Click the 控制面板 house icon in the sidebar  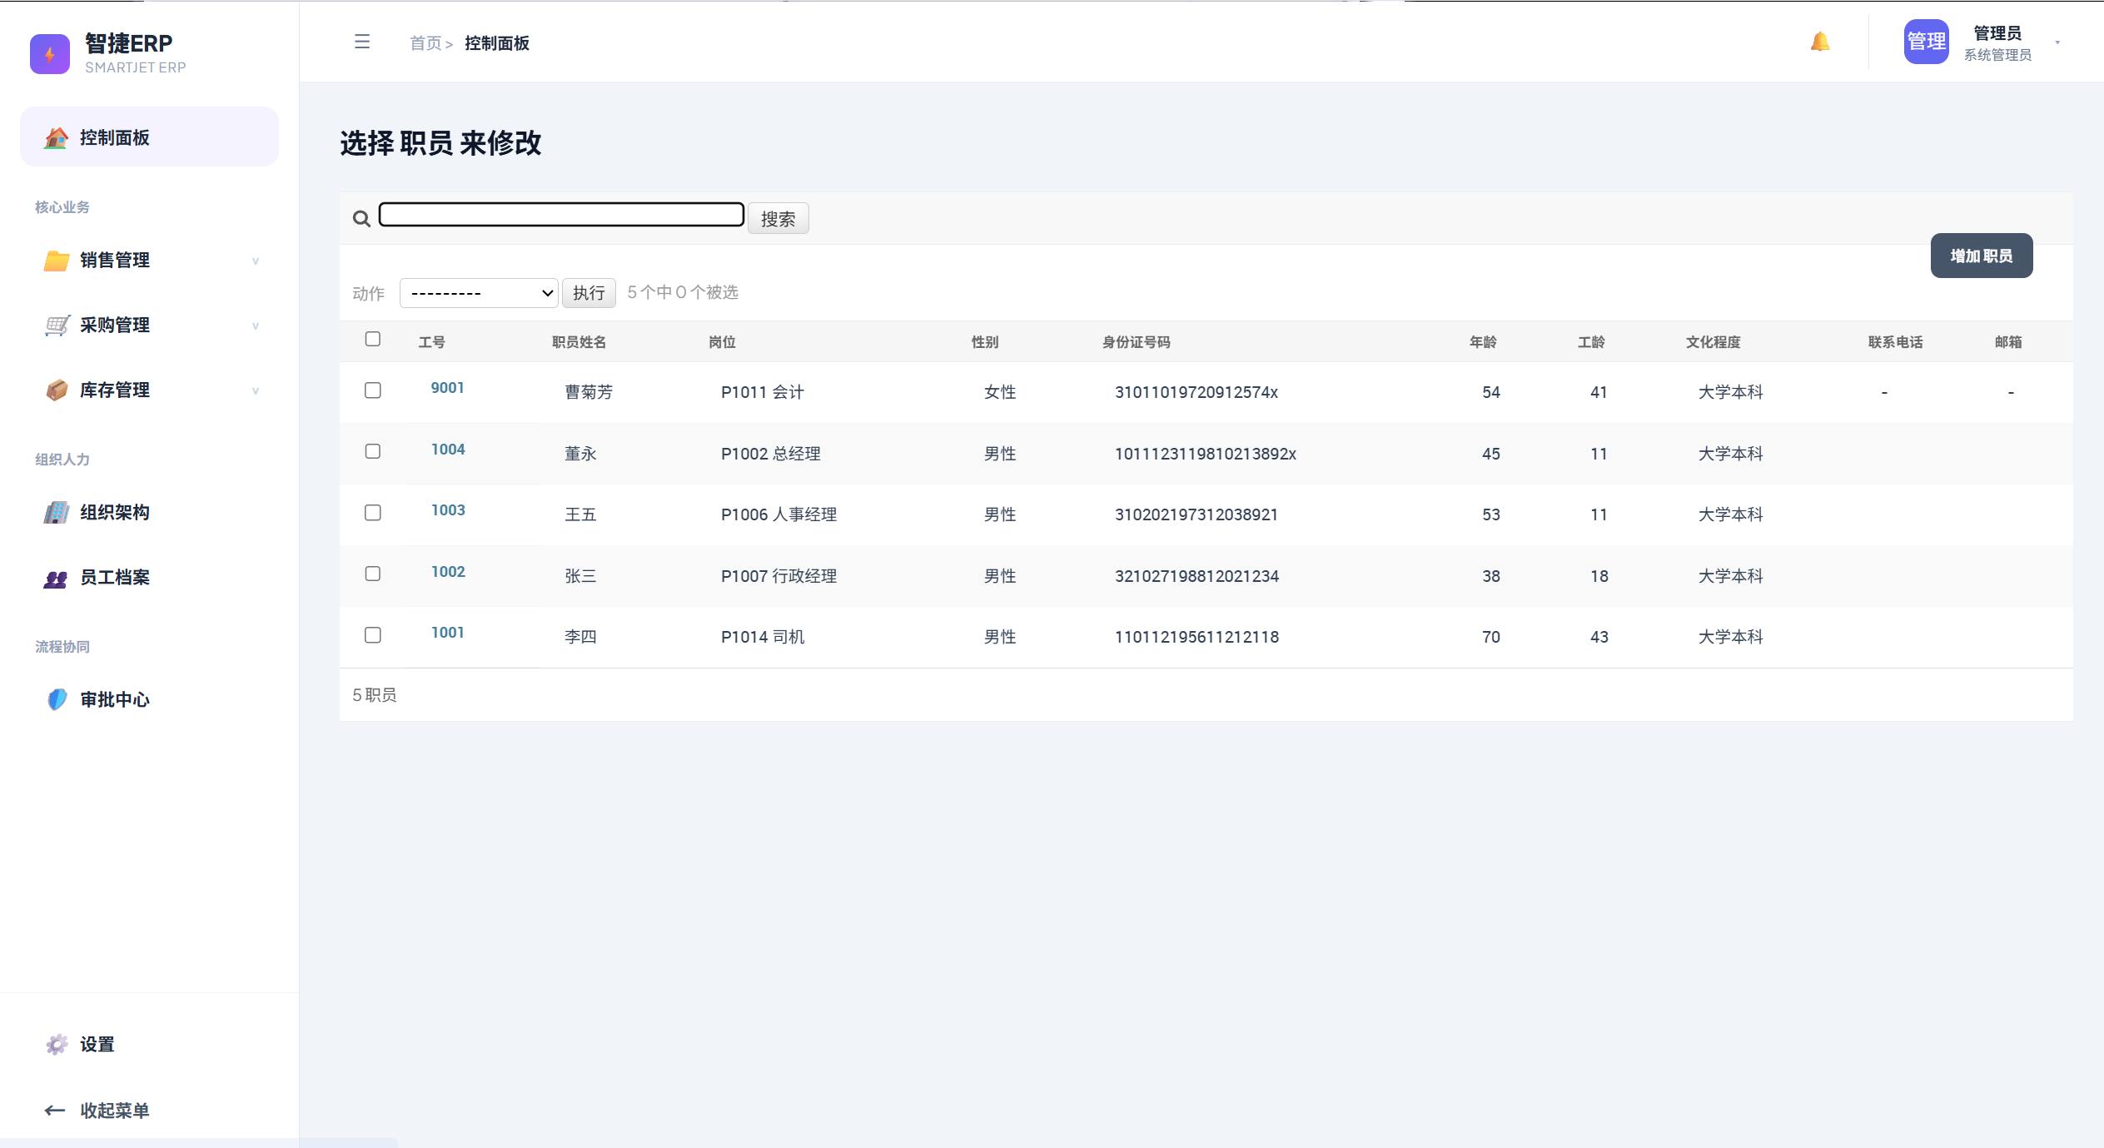[56, 137]
